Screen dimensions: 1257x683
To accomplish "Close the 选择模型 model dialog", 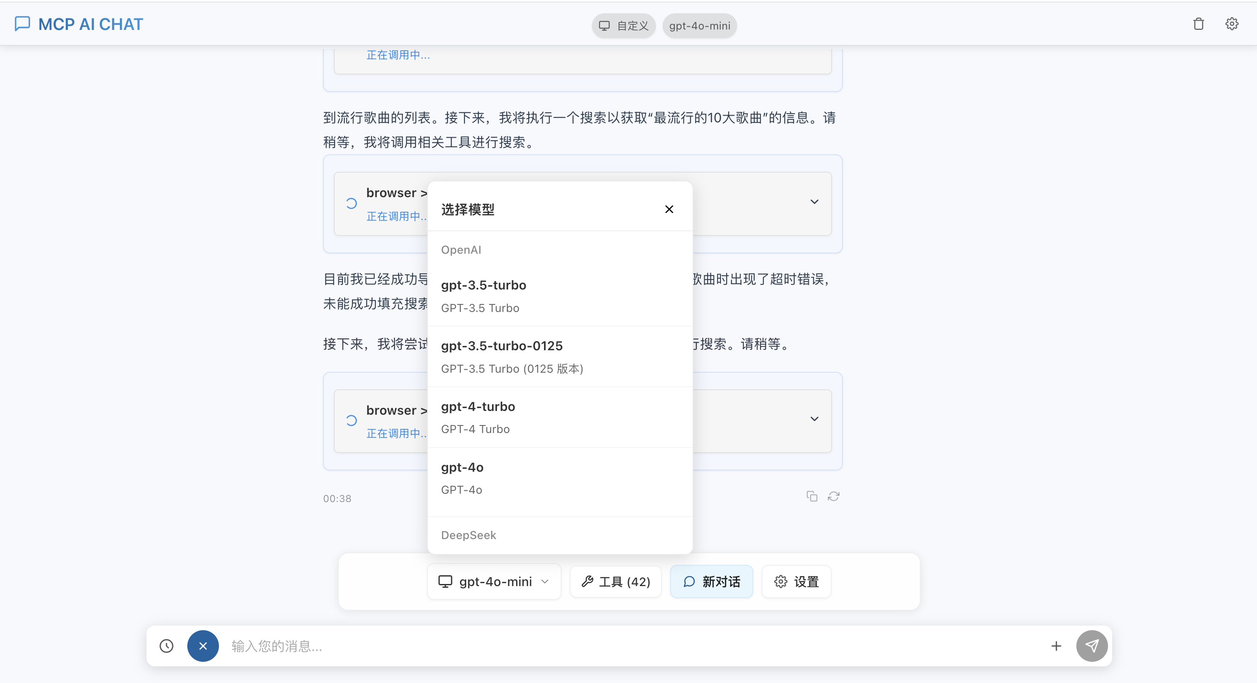I will coord(669,209).
